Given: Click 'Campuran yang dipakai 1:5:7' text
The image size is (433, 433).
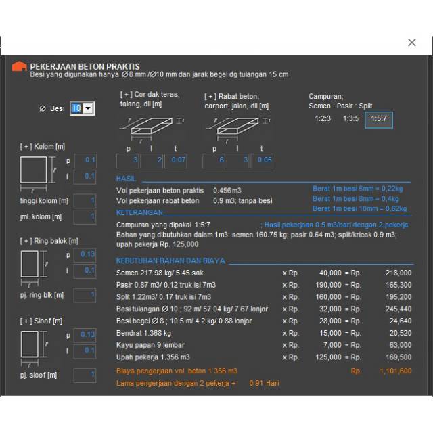Looking at the screenshot, I should (163, 225).
